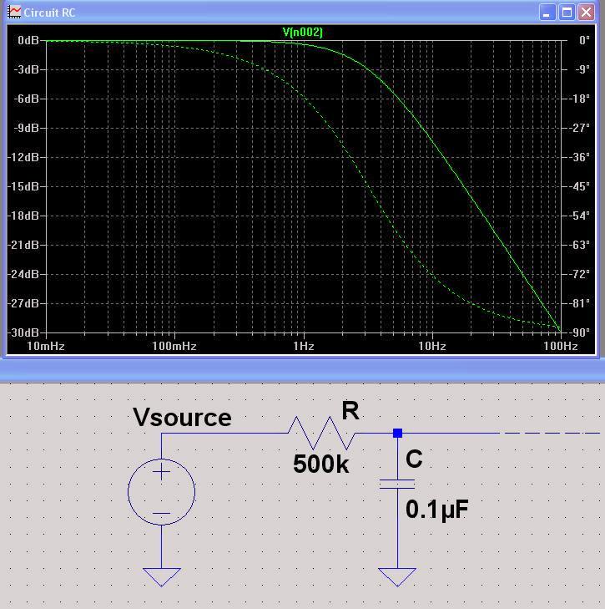Click the 0.1µF capacitor value text

tap(436, 509)
